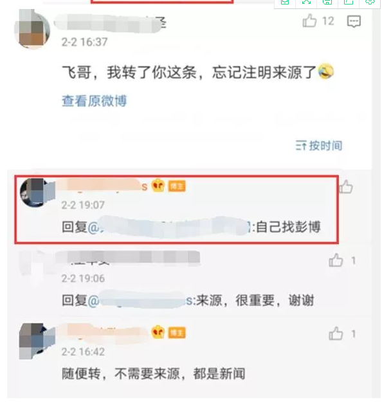The width and height of the screenshot is (382, 402).
Task: Click the green mobile device icon
Action: pyautogui.click(x=285, y=2)
